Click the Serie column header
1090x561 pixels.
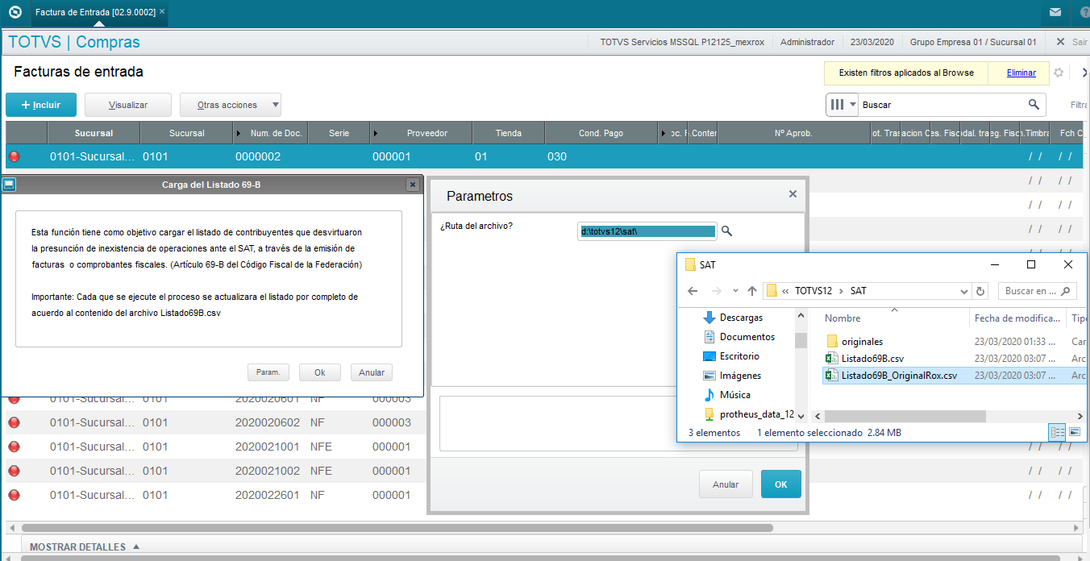[x=339, y=133]
